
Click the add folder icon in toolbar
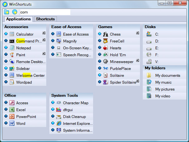click(7, 12)
